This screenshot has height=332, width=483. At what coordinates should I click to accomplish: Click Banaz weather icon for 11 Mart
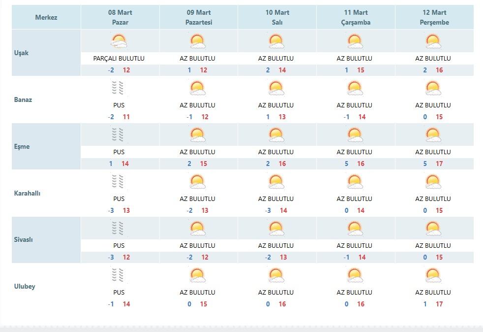coord(355,88)
